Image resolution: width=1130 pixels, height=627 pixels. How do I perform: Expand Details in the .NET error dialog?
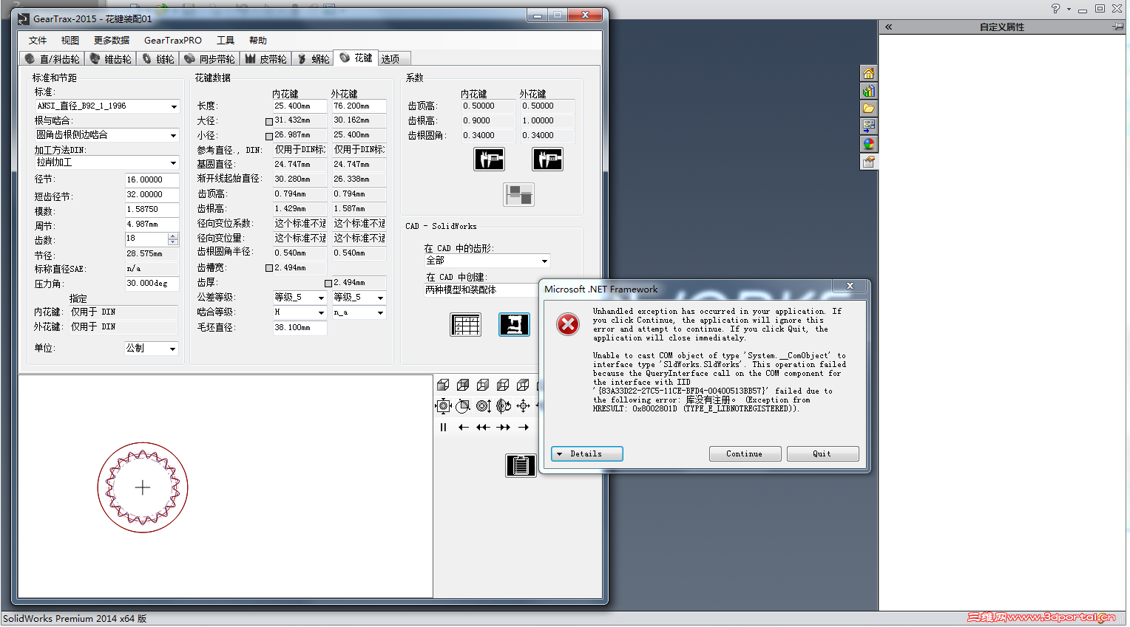pyautogui.click(x=587, y=454)
